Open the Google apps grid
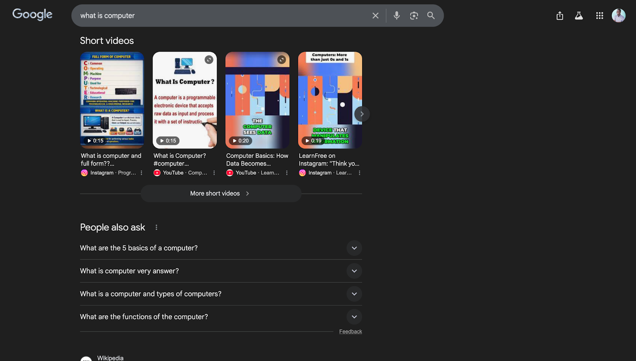Viewport: 636px width, 361px height. (x=599, y=15)
